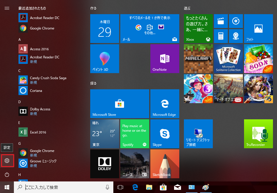Open Access 2016 from app list
The width and height of the screenshot is (277, 193).
click(34, 49)
